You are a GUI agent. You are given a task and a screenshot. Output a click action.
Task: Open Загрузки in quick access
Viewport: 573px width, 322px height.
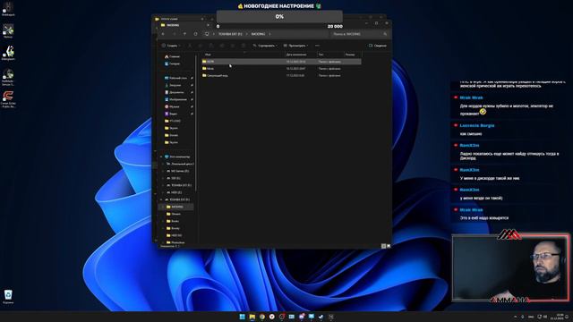(173, 85)
